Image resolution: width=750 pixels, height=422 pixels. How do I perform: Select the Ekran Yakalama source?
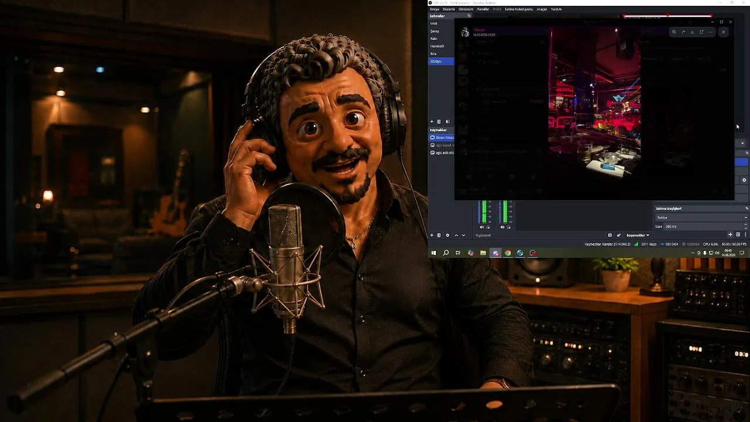(x=442, y=138)
